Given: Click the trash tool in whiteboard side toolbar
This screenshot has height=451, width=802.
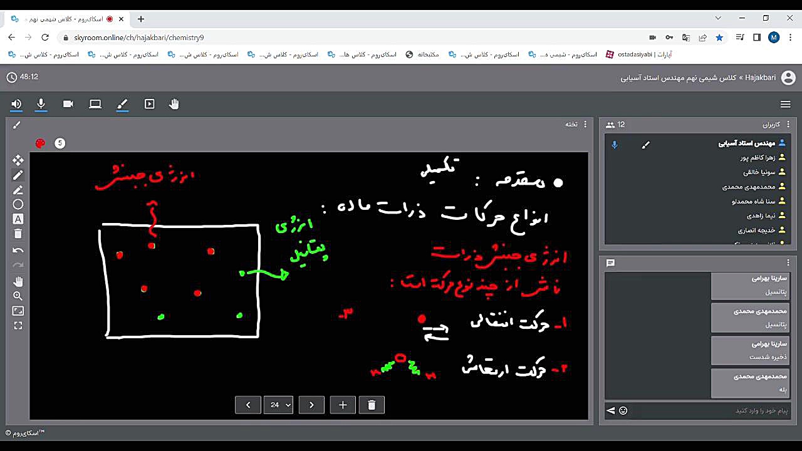Looking at the screenshot, I should pyautogui.click(x=18, y=234).
